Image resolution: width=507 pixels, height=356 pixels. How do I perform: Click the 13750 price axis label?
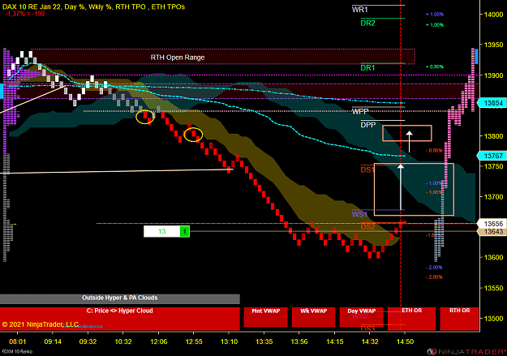493,166
